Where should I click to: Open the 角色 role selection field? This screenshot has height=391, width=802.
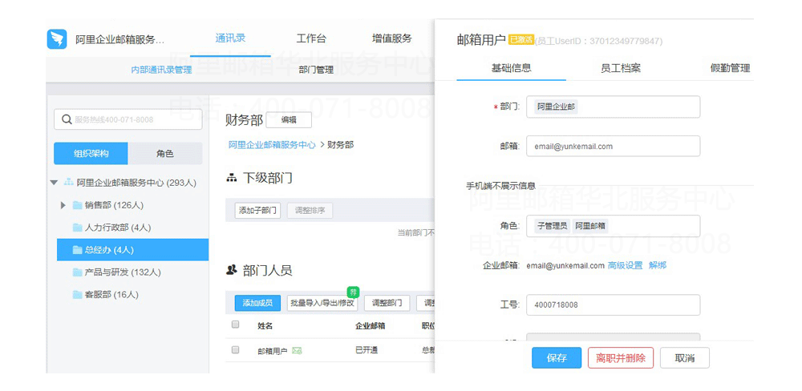[x=613, y=226]
